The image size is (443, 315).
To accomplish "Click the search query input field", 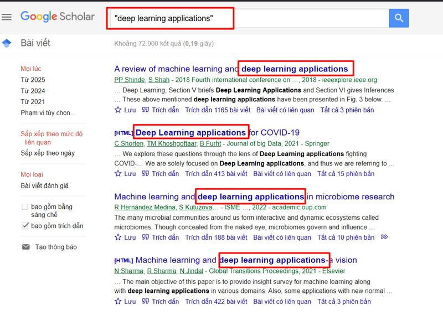I will [249, 18].
